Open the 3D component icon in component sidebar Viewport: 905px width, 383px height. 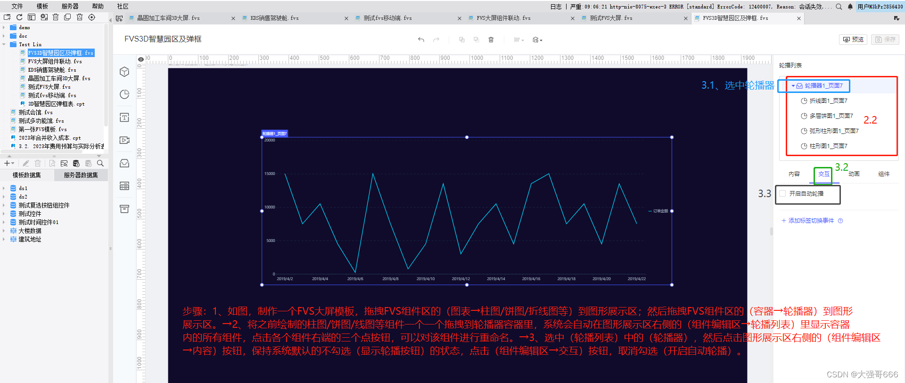(124, 72)
